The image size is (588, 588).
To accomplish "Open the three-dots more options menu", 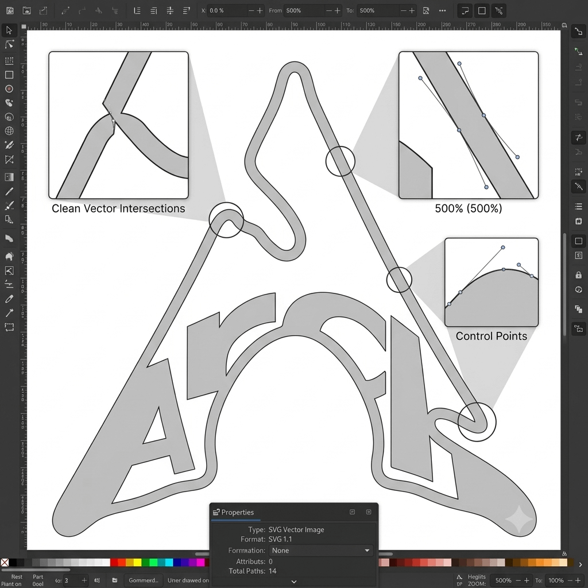I will pyautogui.click(x=443, y=10).
